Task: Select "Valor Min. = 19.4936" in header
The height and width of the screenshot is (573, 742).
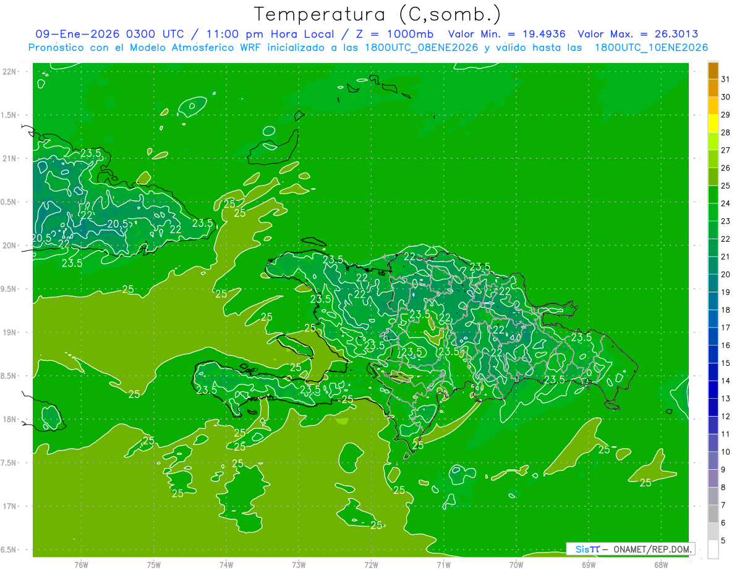Action: coord(506,34)
